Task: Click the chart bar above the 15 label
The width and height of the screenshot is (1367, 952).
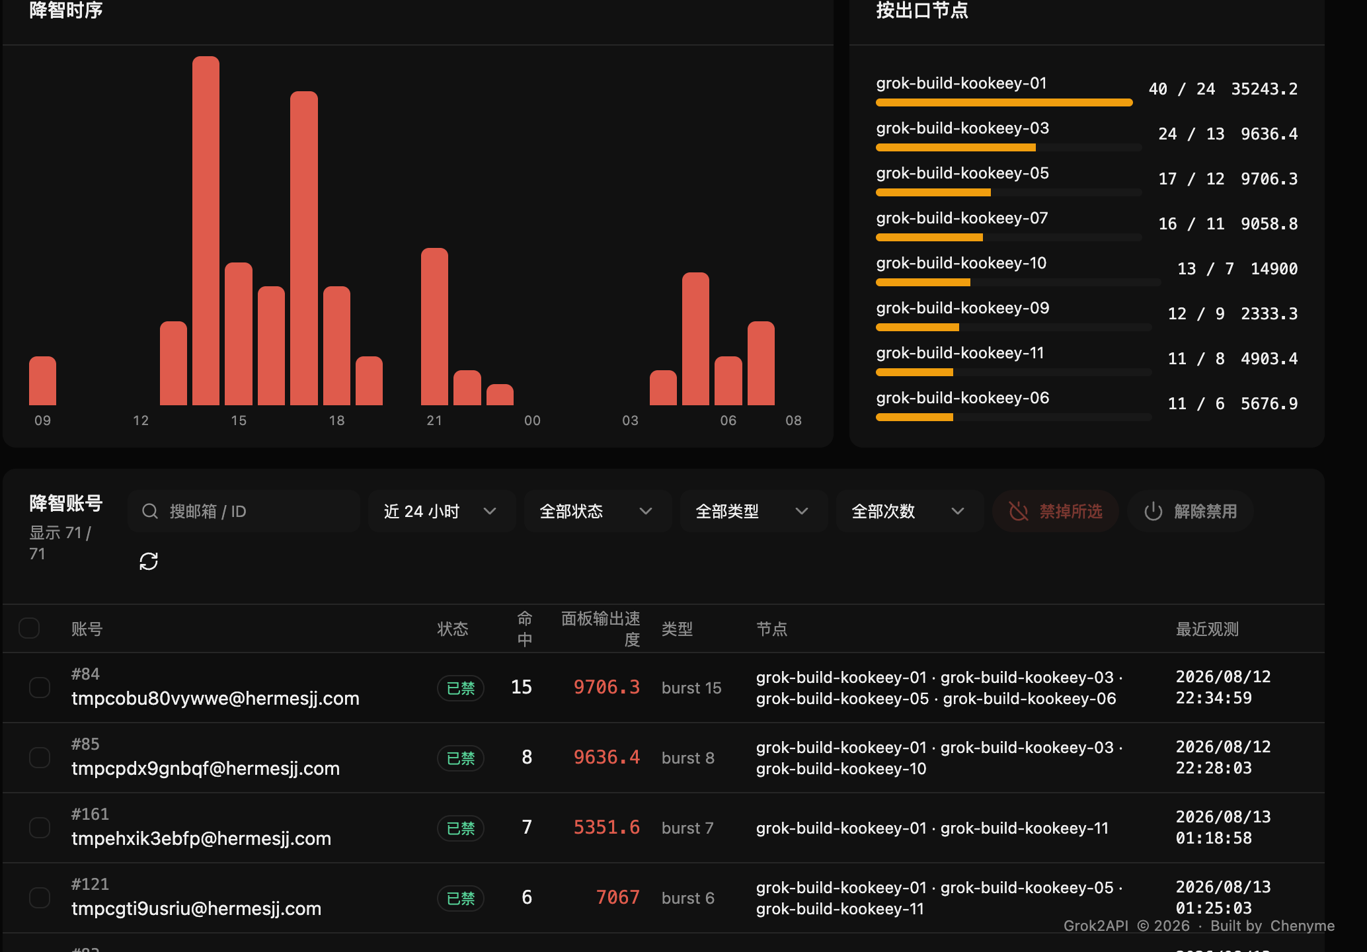Action: tap(239, 334)
